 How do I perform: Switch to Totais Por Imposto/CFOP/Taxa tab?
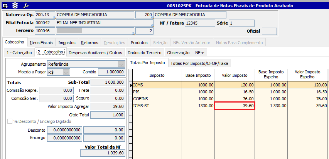point(199,63)
